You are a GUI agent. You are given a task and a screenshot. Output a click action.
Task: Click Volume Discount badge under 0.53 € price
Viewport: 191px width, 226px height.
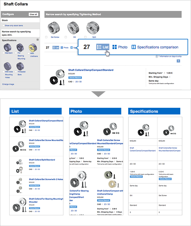[165, 179]
